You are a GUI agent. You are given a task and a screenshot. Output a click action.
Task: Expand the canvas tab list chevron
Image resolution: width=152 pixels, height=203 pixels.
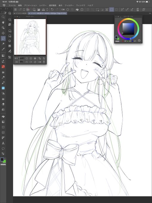pyautogui.click(x=150, y=13)
